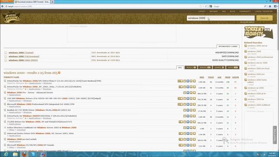Open Skype from the taskbar
Viewport: 279px width, 157px height.
[33, 154]
